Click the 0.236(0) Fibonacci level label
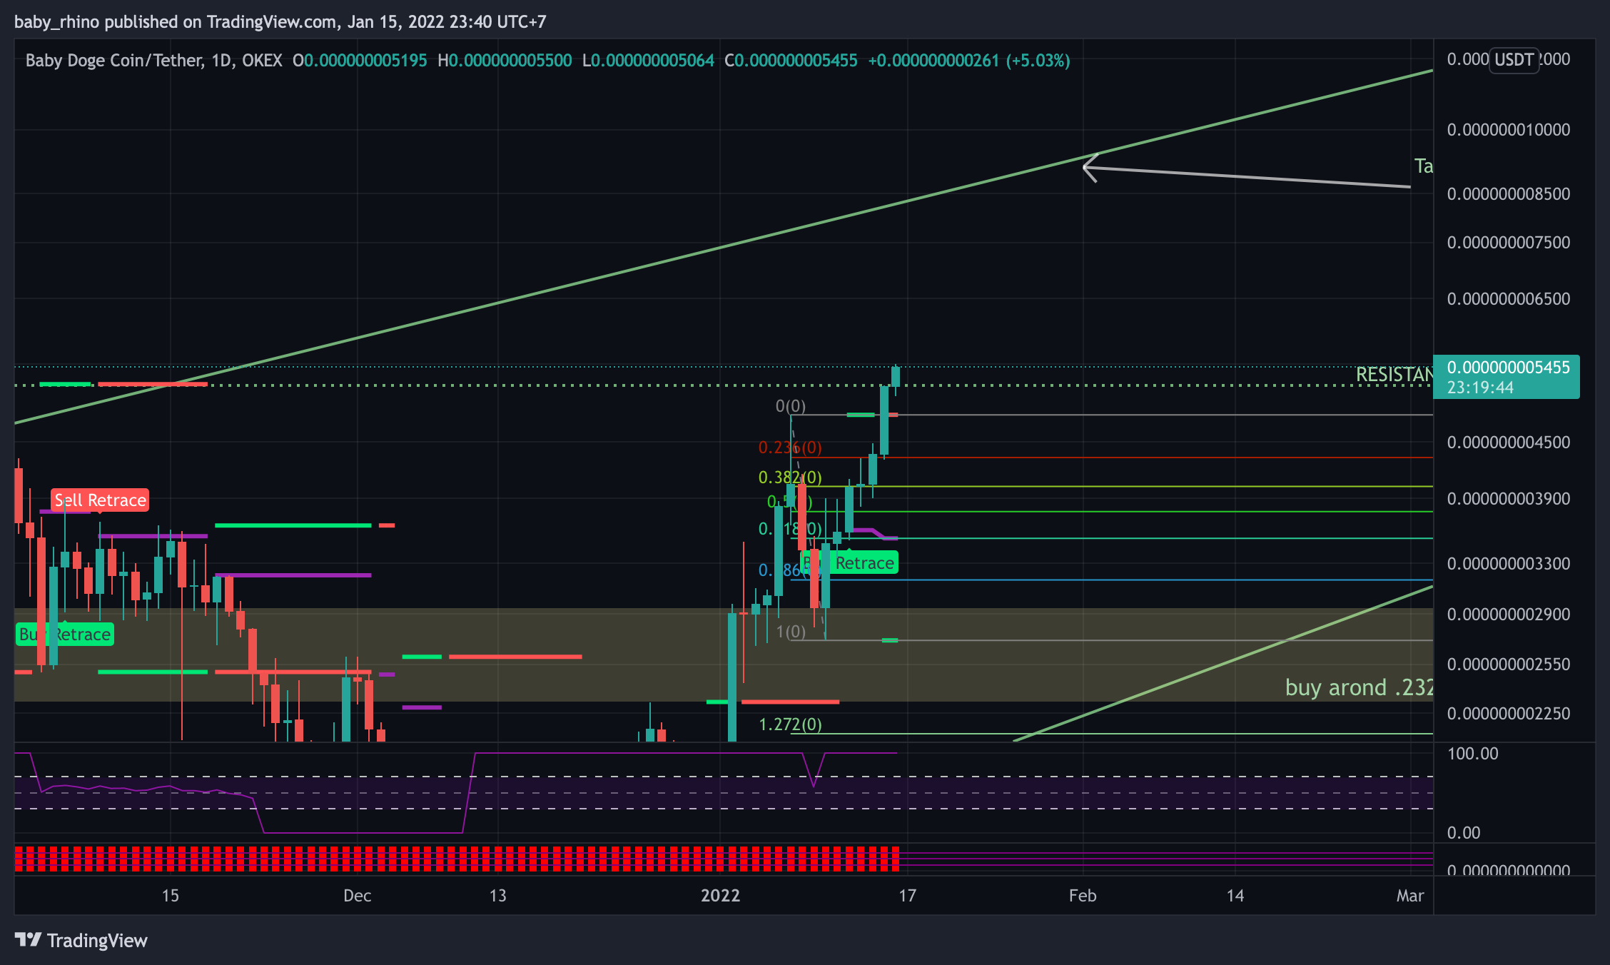This screenshot has width=1610, height=965. [x=790, y=448]
